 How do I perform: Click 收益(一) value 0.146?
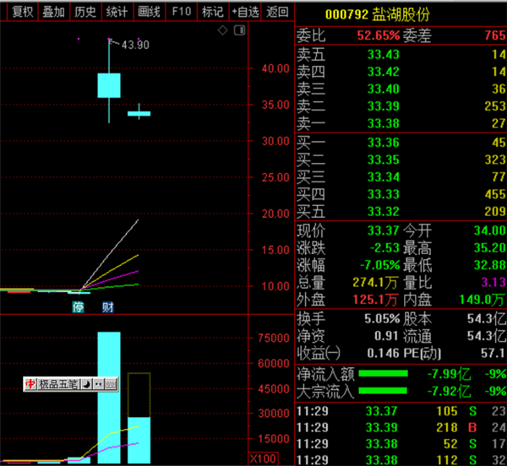click(x=383, y=353)
